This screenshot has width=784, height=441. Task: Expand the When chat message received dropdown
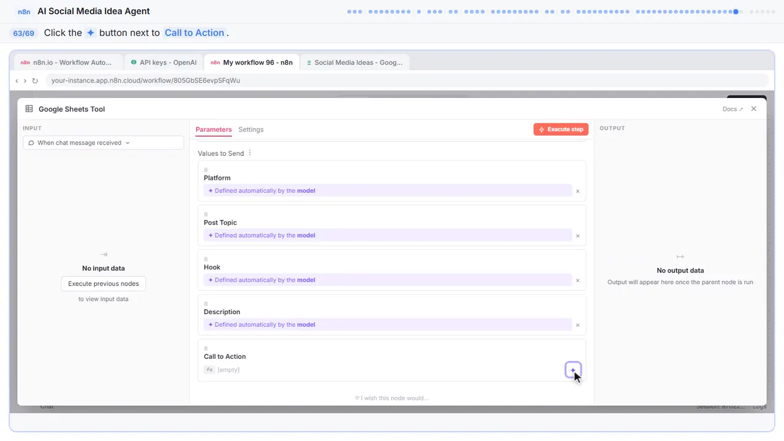click(104, 143)
